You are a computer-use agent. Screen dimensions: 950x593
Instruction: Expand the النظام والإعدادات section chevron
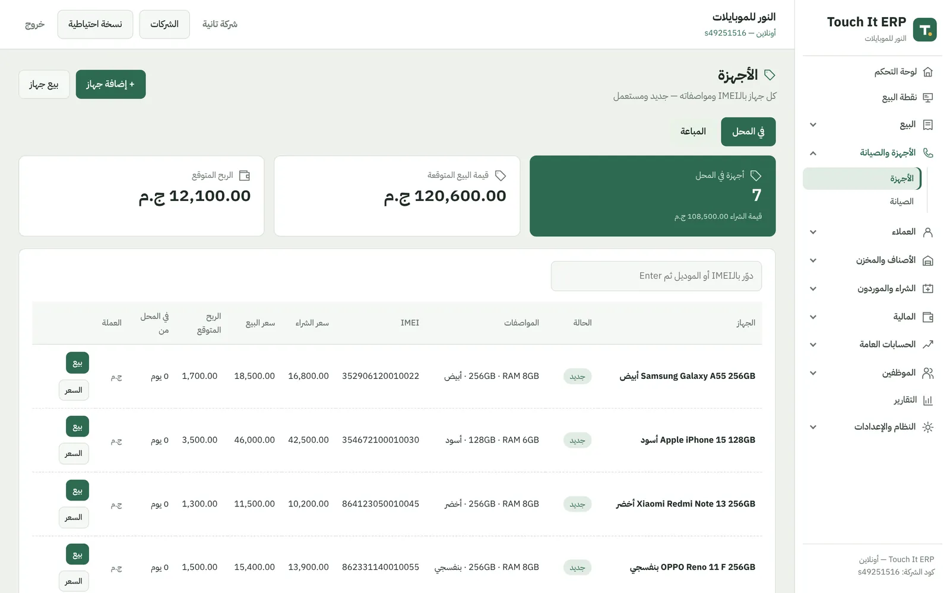813,427
